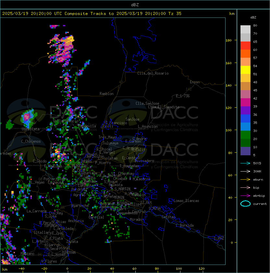Click the 'Uspallata' place label
The height and width of the screenshot is (273, 270).
[31, 129]
